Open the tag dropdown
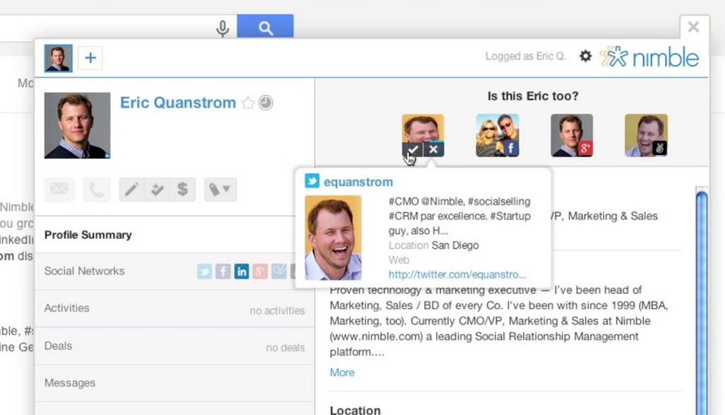 click(x=220, y=189)
